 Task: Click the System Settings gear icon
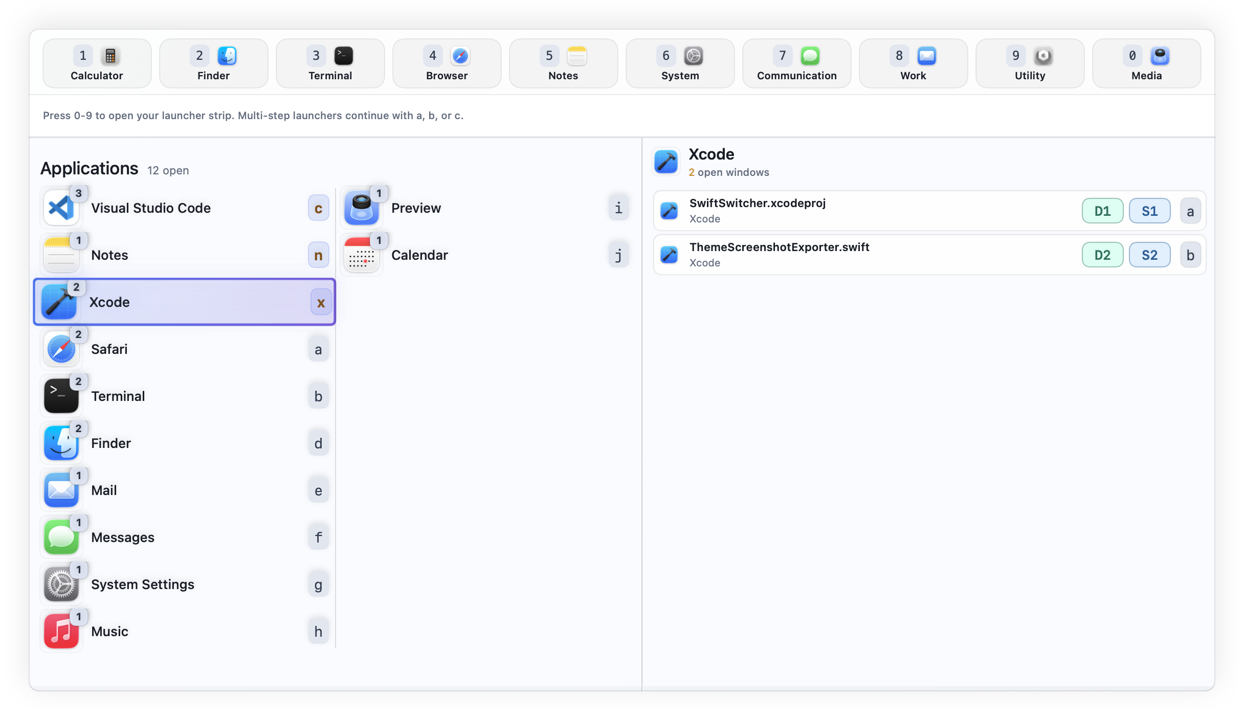(x=61, y=584)
